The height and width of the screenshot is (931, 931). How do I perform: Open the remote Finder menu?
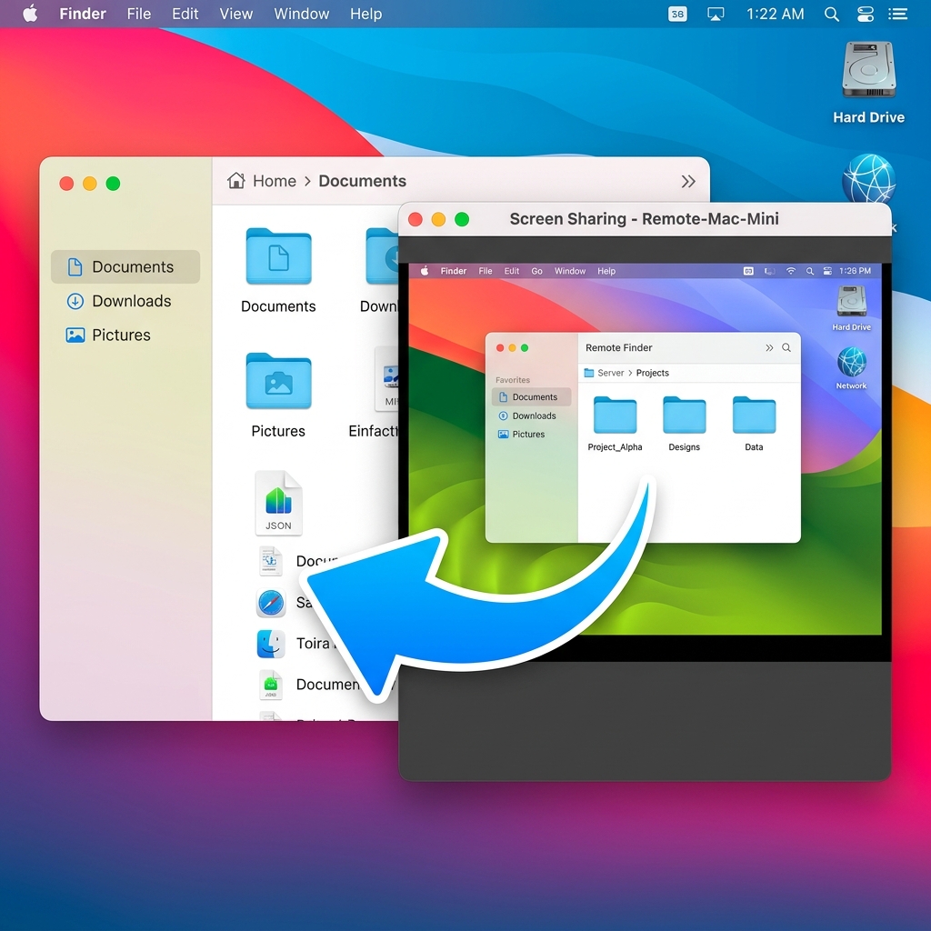453,271
